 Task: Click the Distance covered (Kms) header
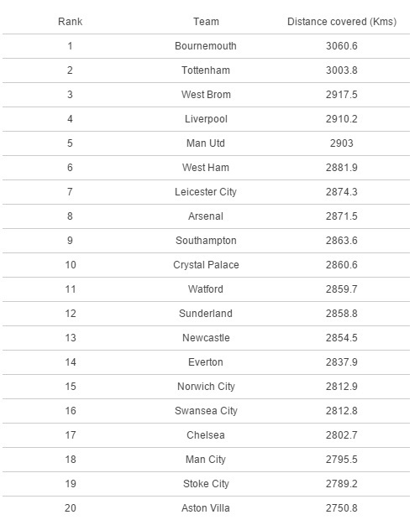[342, 22]
